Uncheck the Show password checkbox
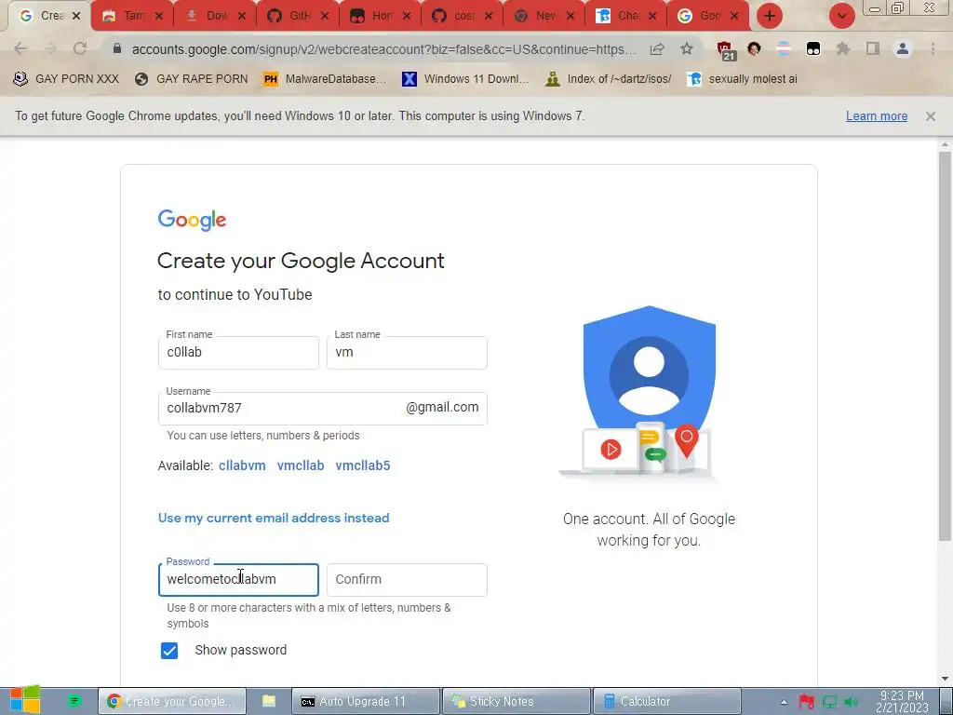This screenshot has height=715, width=953. pyautogui.click(x=169, y=651)
